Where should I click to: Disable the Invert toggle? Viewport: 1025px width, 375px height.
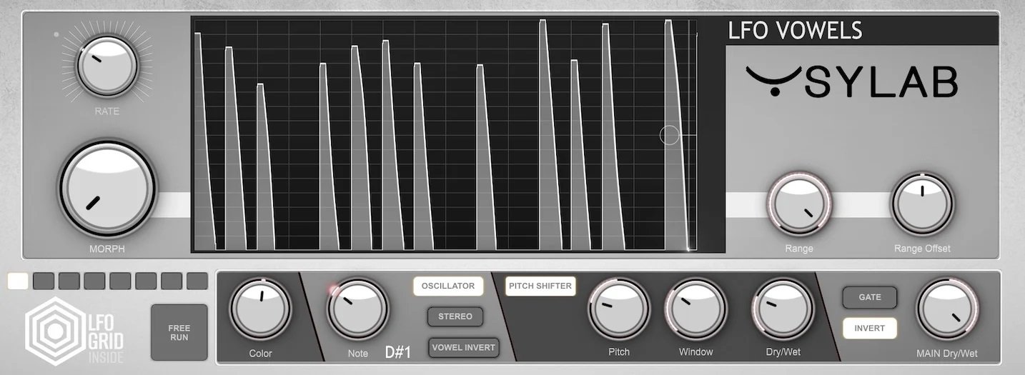pos(869,329)
